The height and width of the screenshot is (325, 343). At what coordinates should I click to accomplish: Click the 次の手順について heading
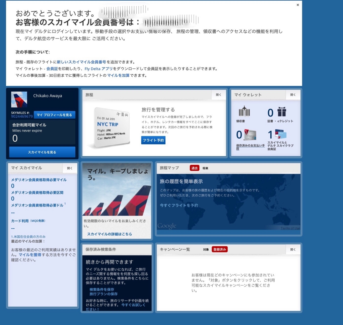click(32, 52)
